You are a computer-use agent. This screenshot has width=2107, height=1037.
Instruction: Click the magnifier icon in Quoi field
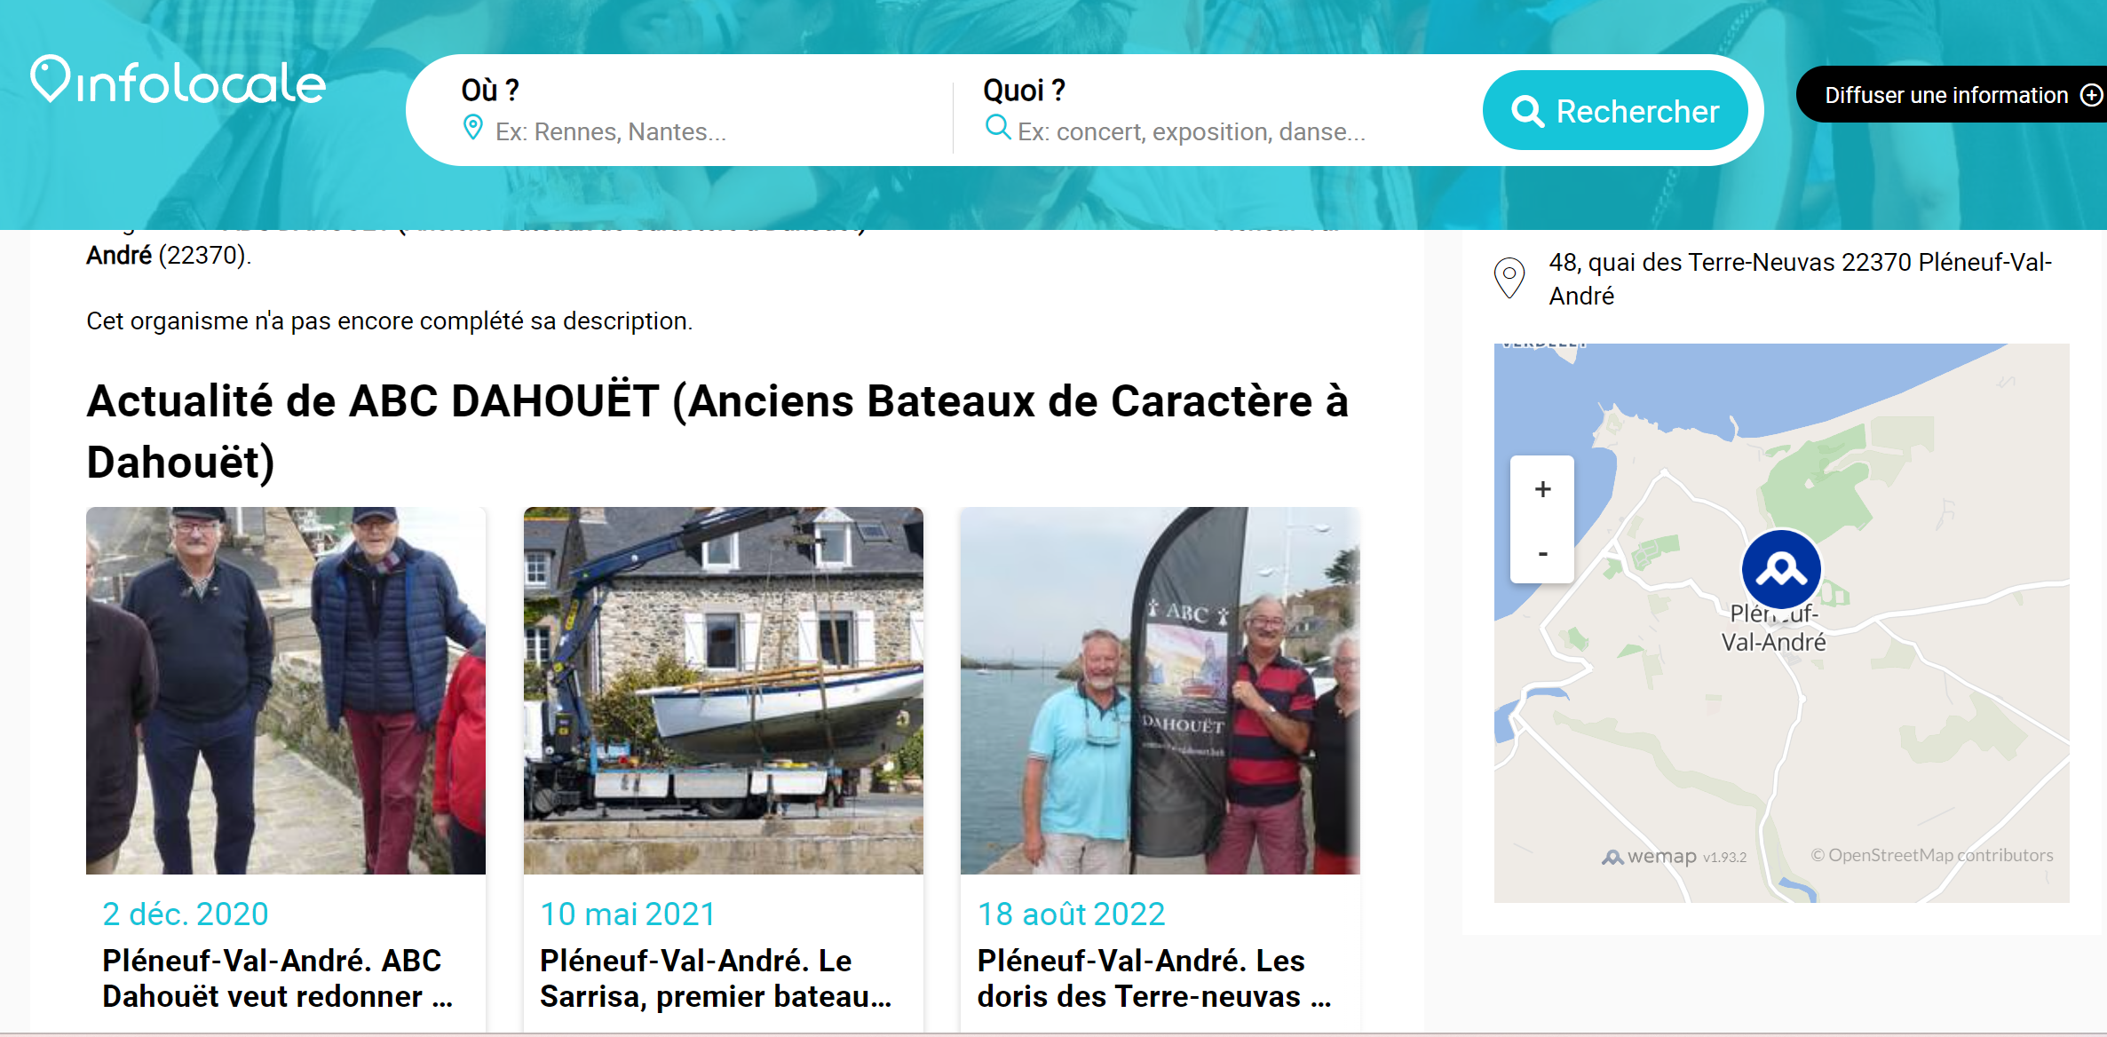997,127
